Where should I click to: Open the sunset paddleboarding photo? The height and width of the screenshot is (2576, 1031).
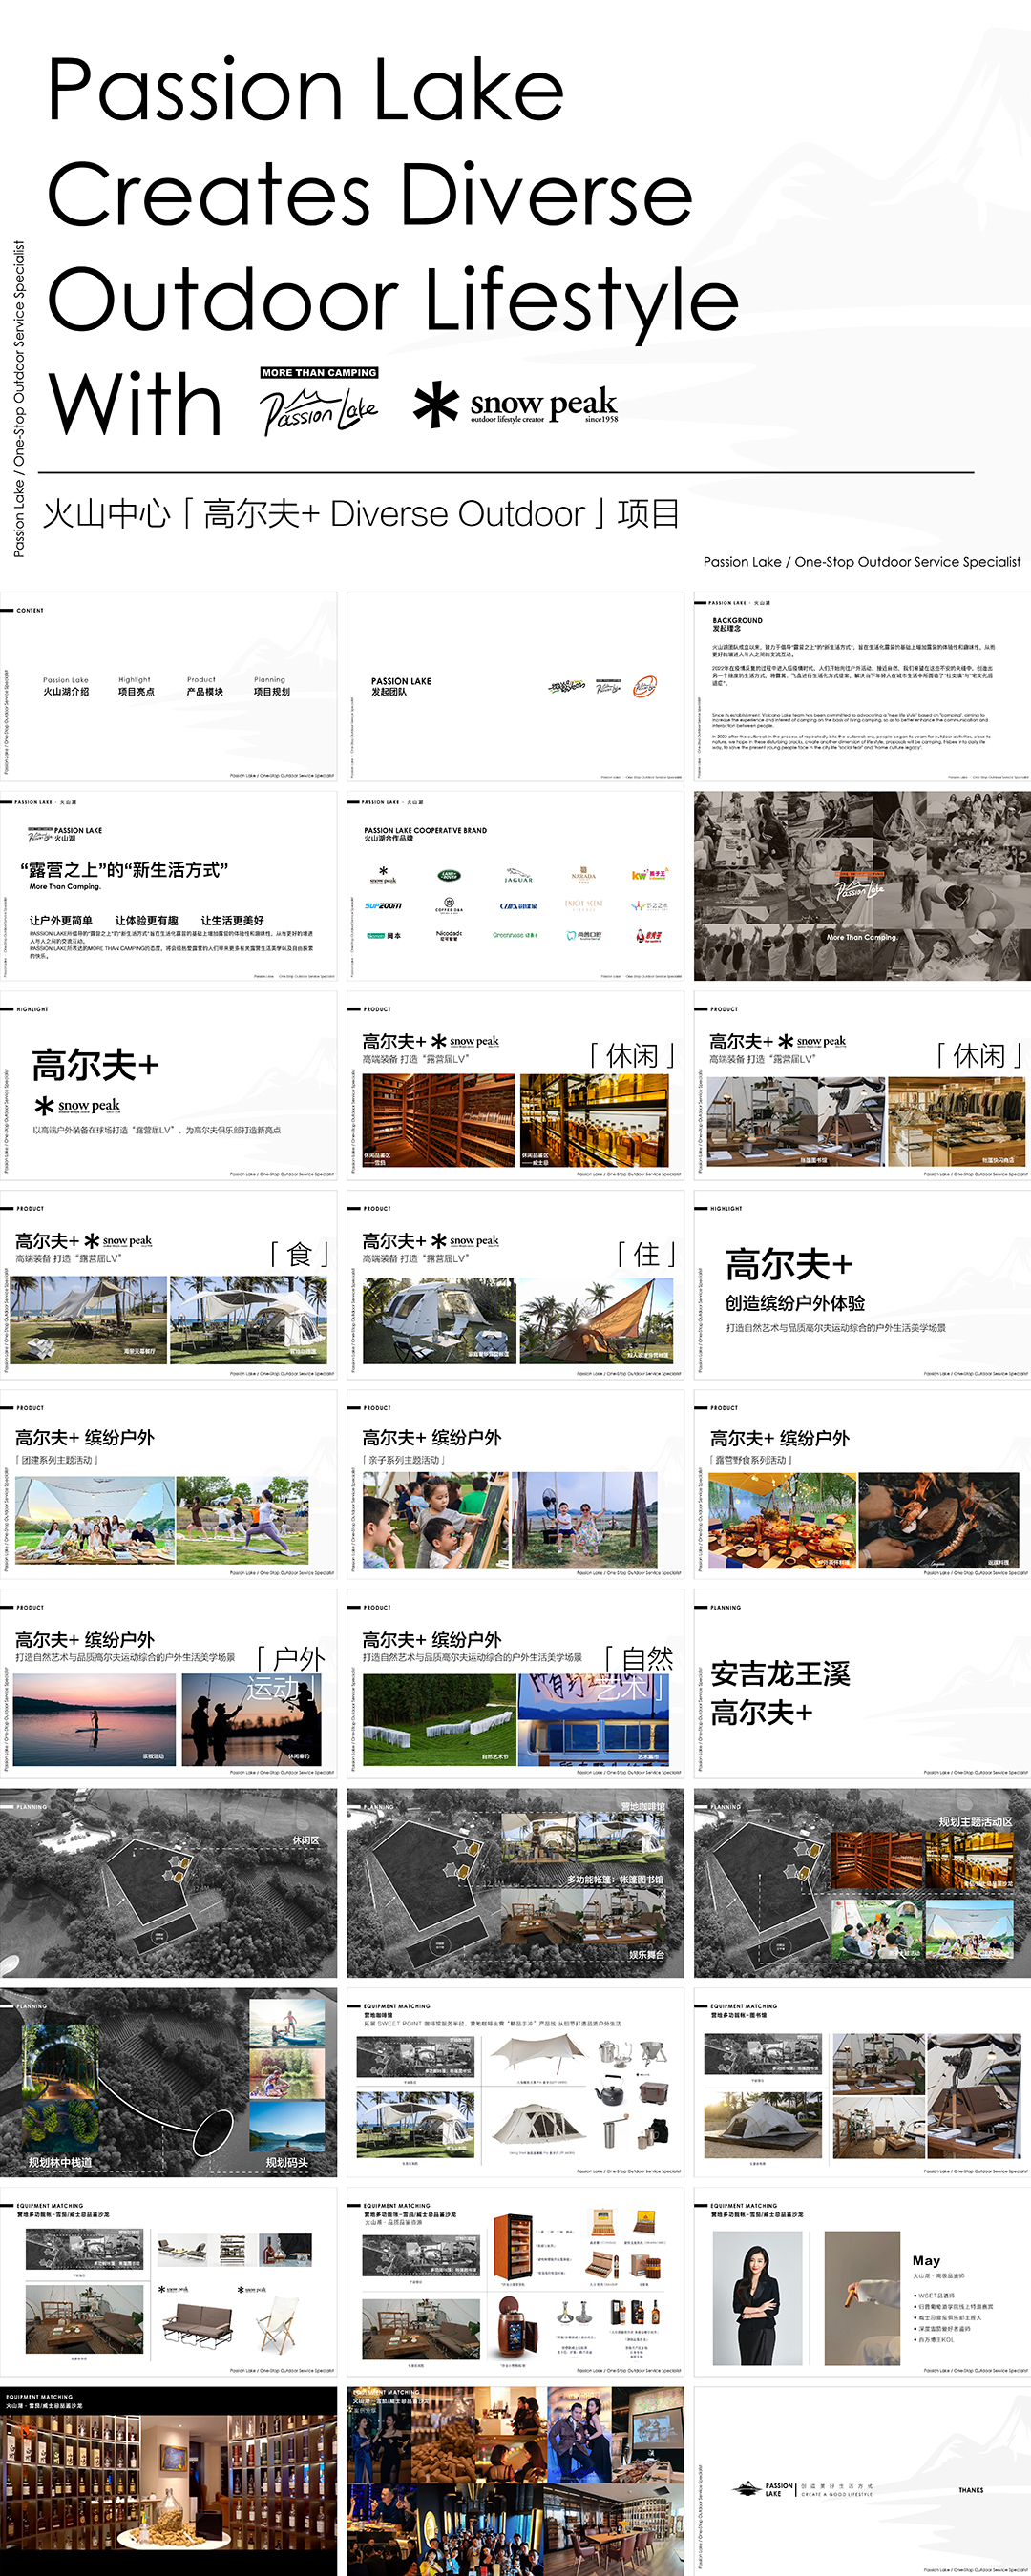click(95, 1720)
